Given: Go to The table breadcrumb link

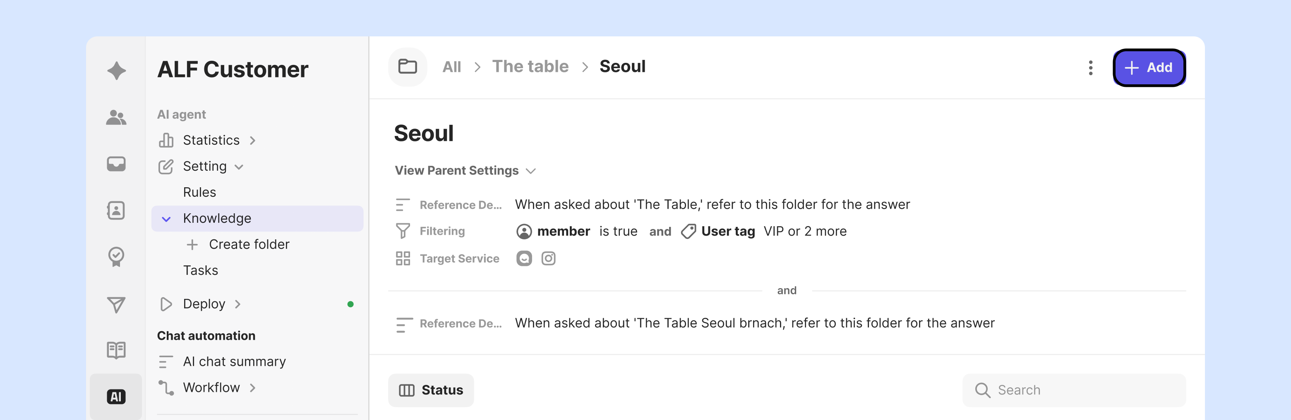Looking at the screenshot, I should (530, 67).
